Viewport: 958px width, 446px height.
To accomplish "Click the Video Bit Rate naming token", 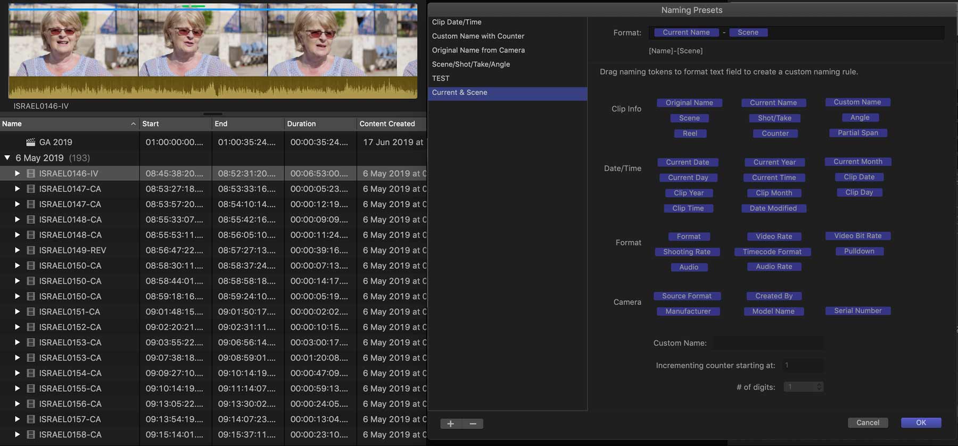I will pyautogui.click(x=858, y=236).
